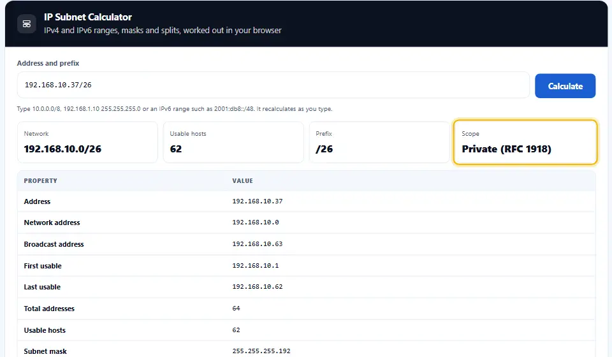
Task: Select the Last usable value 192.168.10.62
Action: (x=257, y=287)
